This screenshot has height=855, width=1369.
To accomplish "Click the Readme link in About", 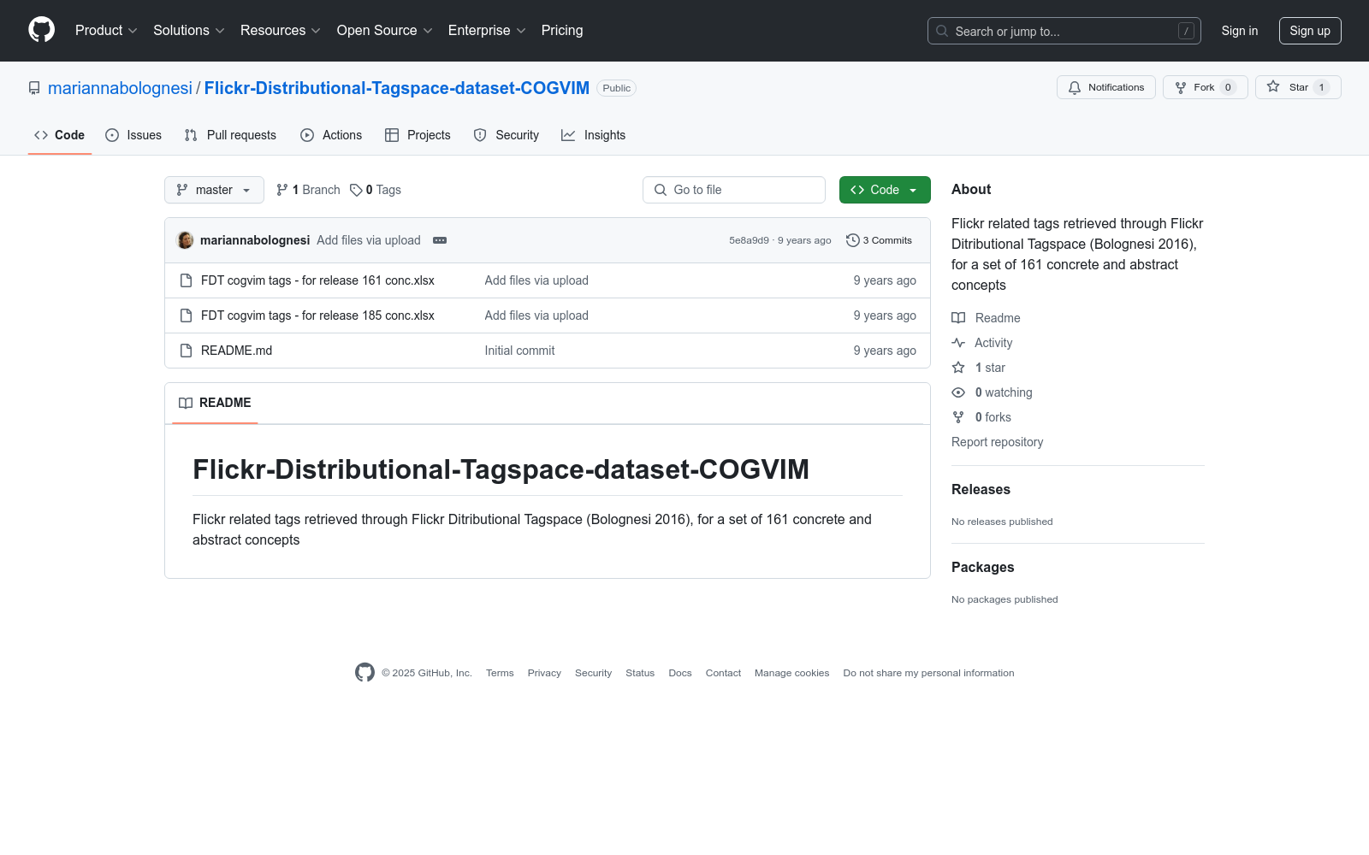I will pyautogui.click(x=987, y=318).
